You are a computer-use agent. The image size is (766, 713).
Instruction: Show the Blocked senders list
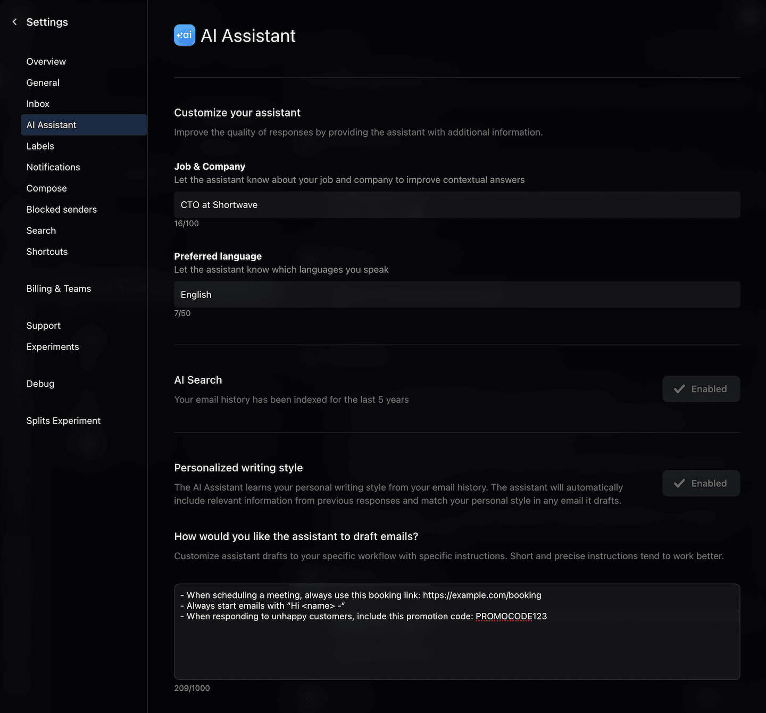(61, 209)
